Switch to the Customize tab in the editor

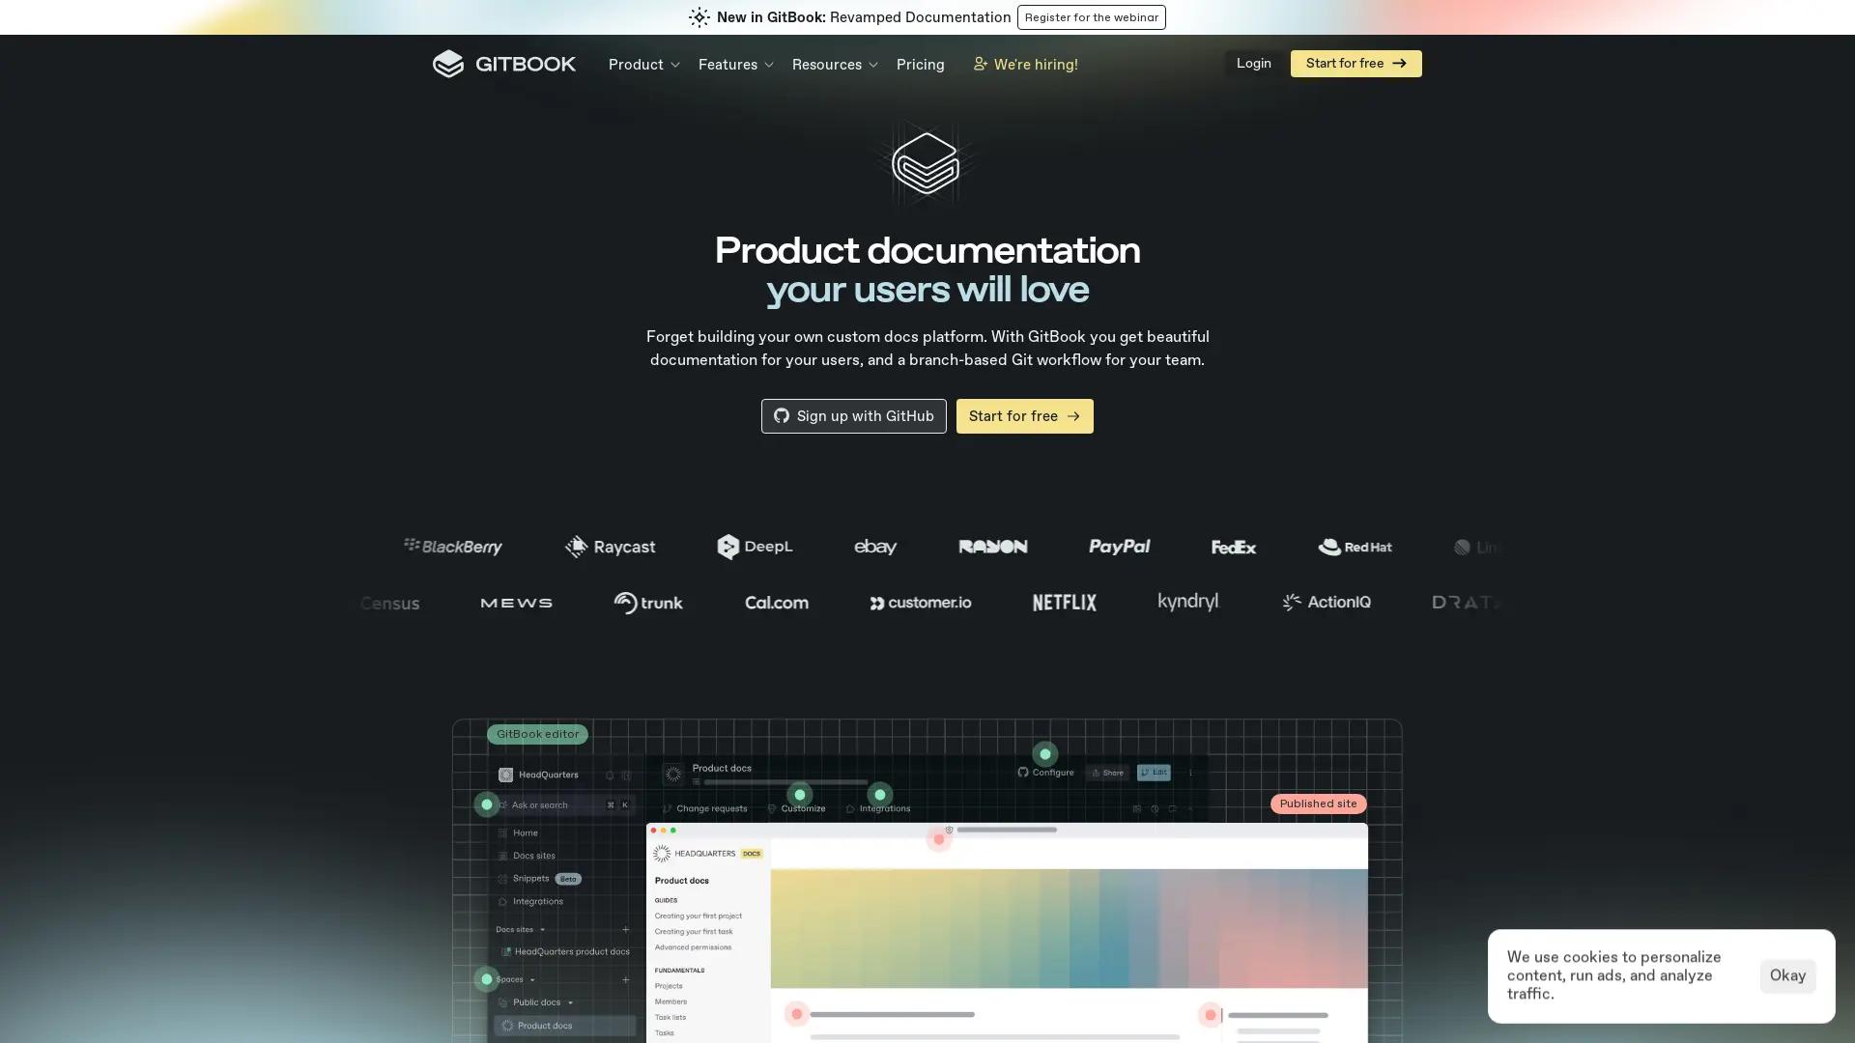pyautogui.click(x=803, y=808)
